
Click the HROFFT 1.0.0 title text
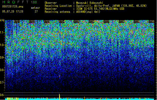click(19, 2)
